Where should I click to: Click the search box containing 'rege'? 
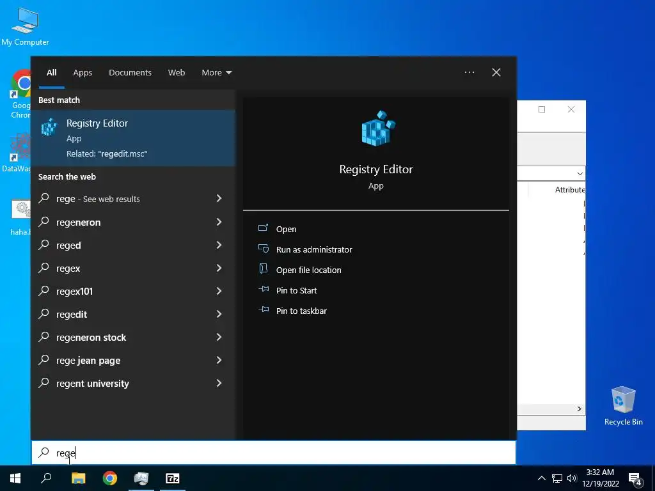274,452
